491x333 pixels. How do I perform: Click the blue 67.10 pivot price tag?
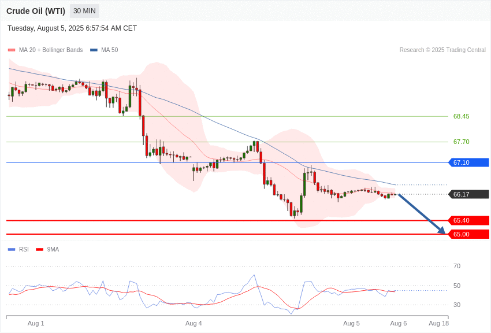click(x=469, y=162)
